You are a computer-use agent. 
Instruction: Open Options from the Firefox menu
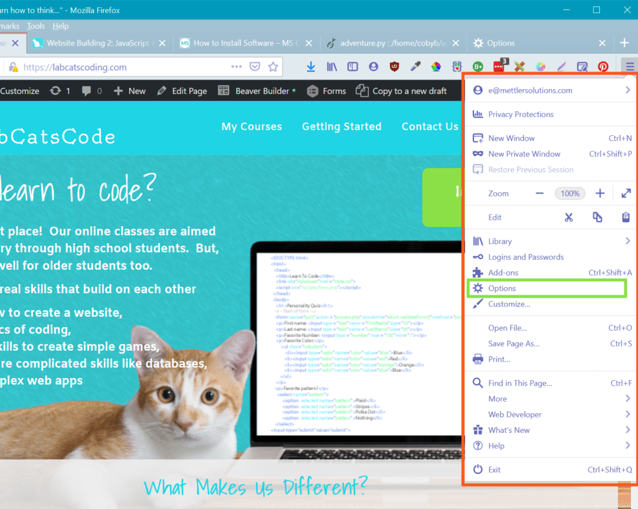(x=502, y=288)
